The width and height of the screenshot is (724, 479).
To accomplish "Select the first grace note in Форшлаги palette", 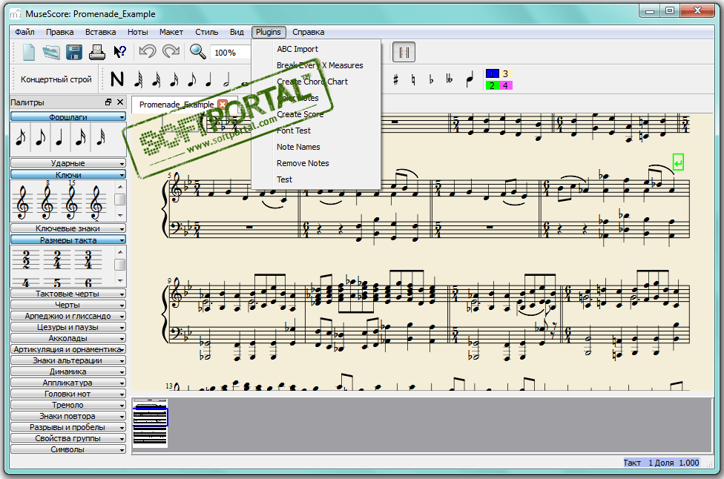I will point(20,137).
